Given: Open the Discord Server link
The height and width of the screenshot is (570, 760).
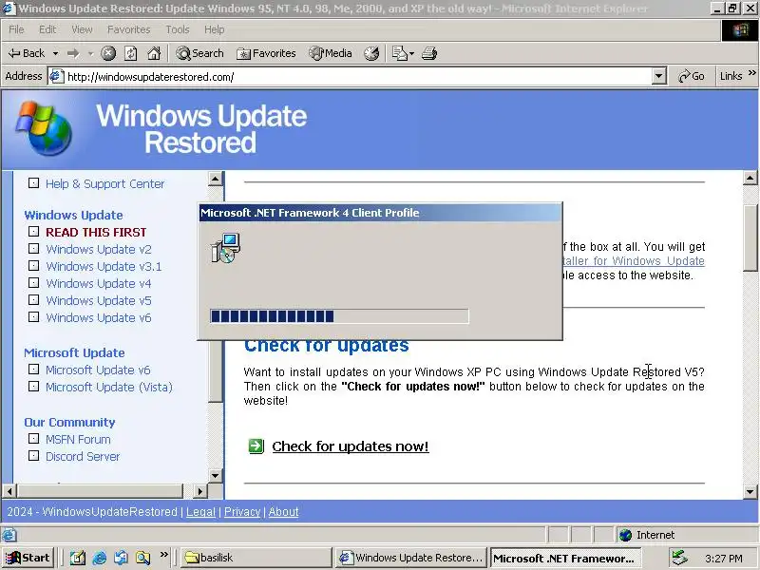Looking at the screenshot, I should (x=83, y=457).
